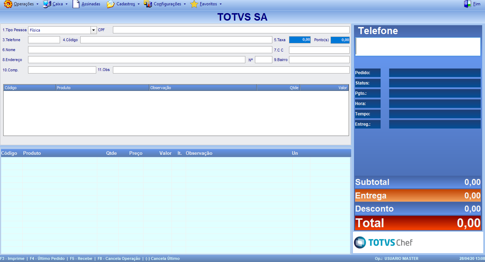Click the Observação header in the lower items list

click(x=199, y=153)
